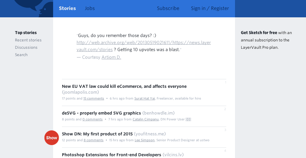Go to the Jobs page
Viewport: 306px width, 158px height.
[90, 8]
